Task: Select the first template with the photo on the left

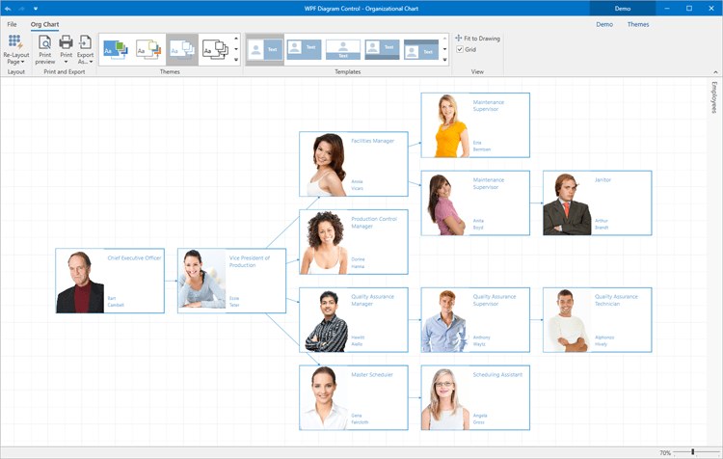Action: 265,49
